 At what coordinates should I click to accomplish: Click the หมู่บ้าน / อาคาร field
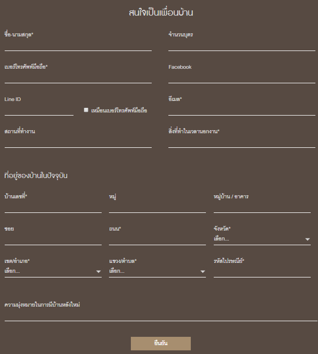(262, 207)
